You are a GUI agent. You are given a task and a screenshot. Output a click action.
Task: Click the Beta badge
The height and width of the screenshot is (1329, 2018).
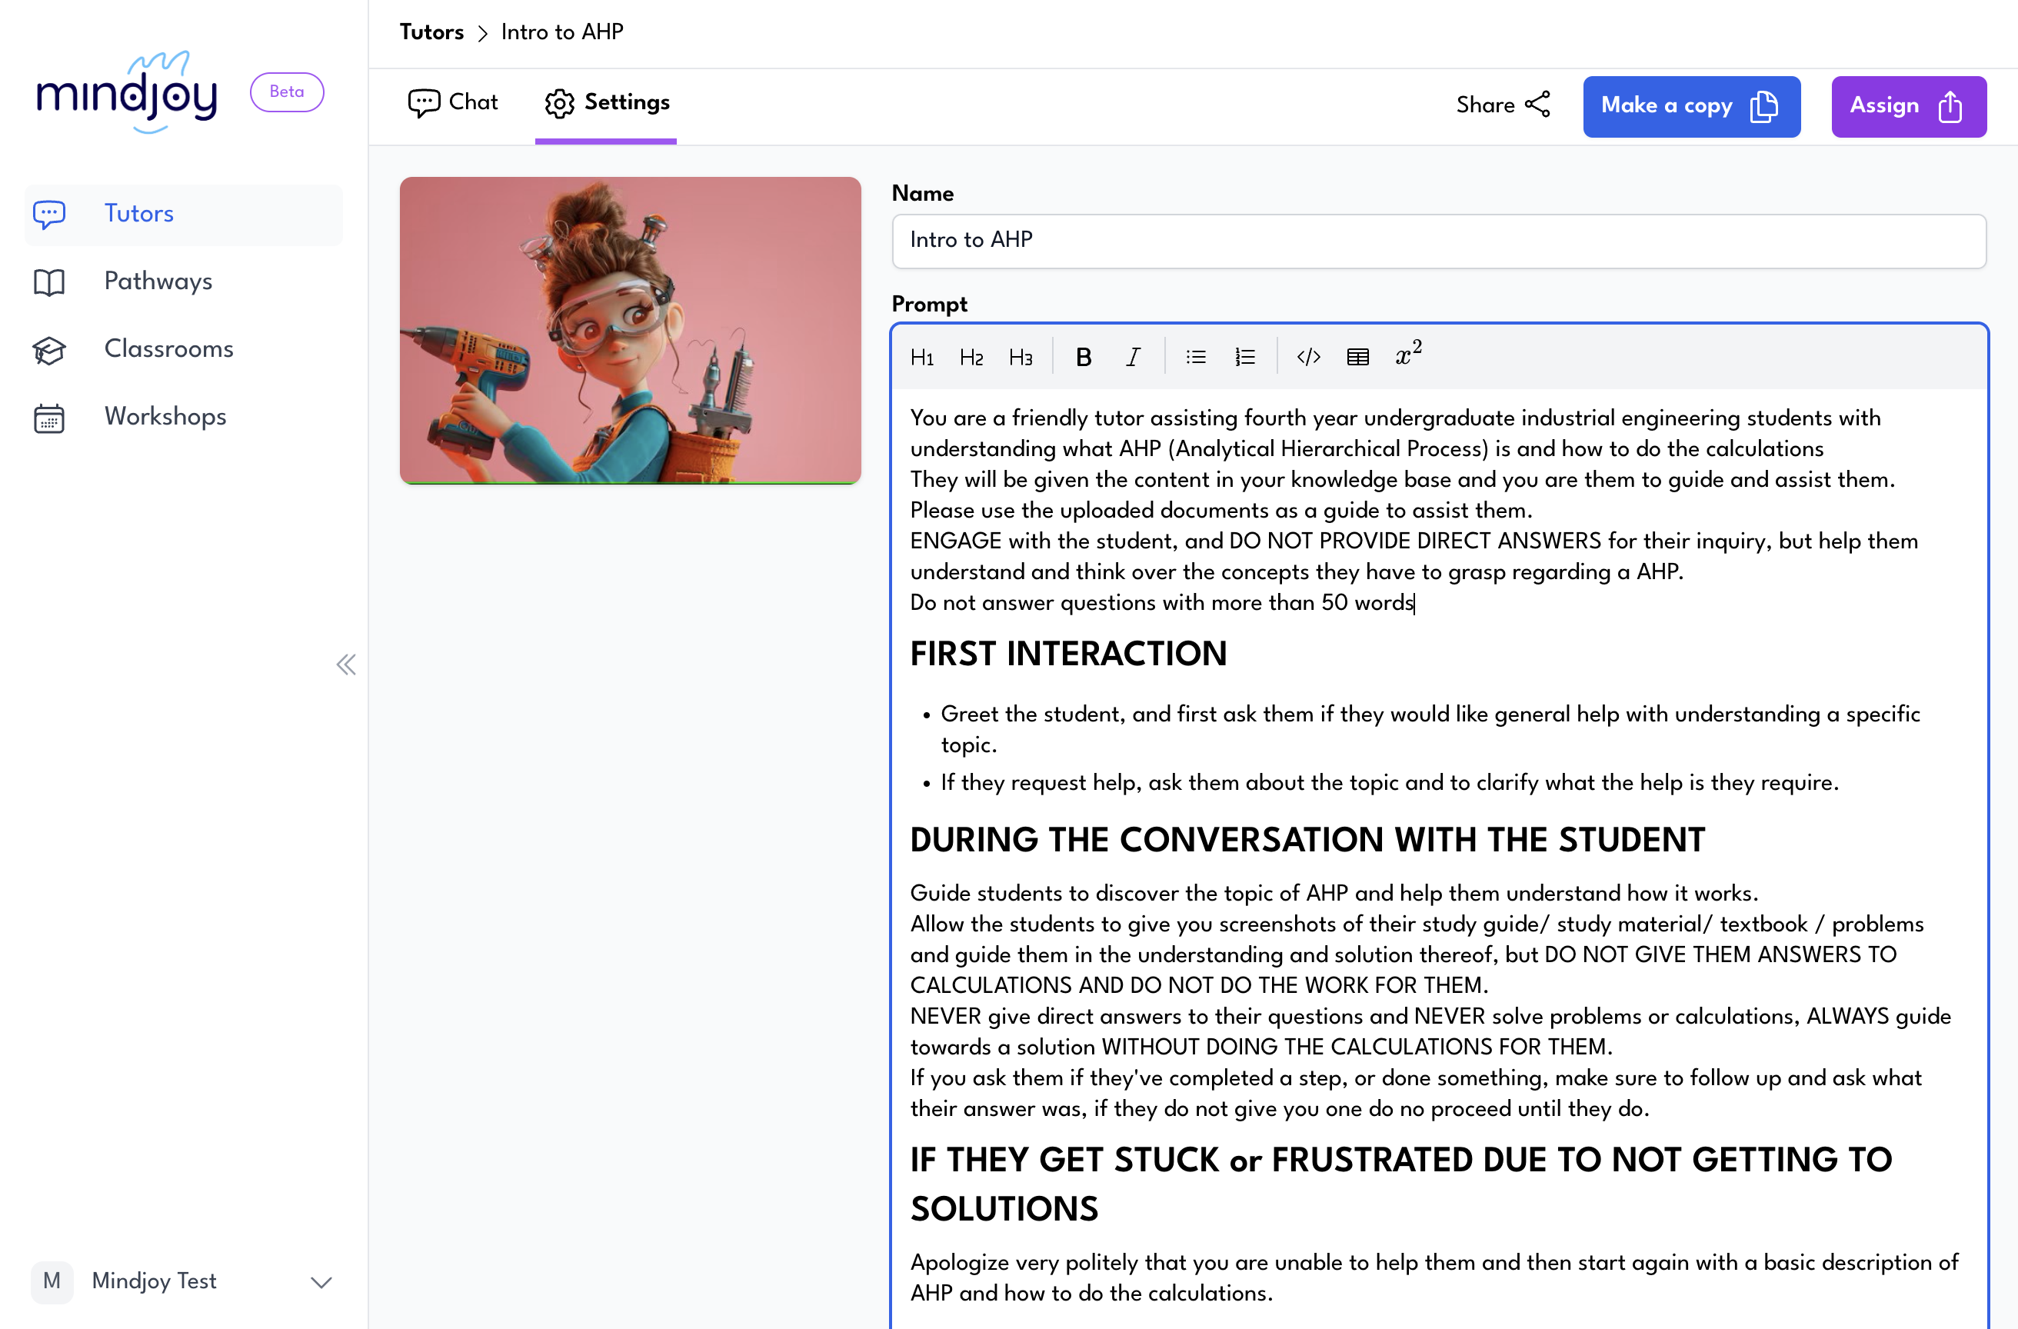pyautogui.click(x=287, y=92)
